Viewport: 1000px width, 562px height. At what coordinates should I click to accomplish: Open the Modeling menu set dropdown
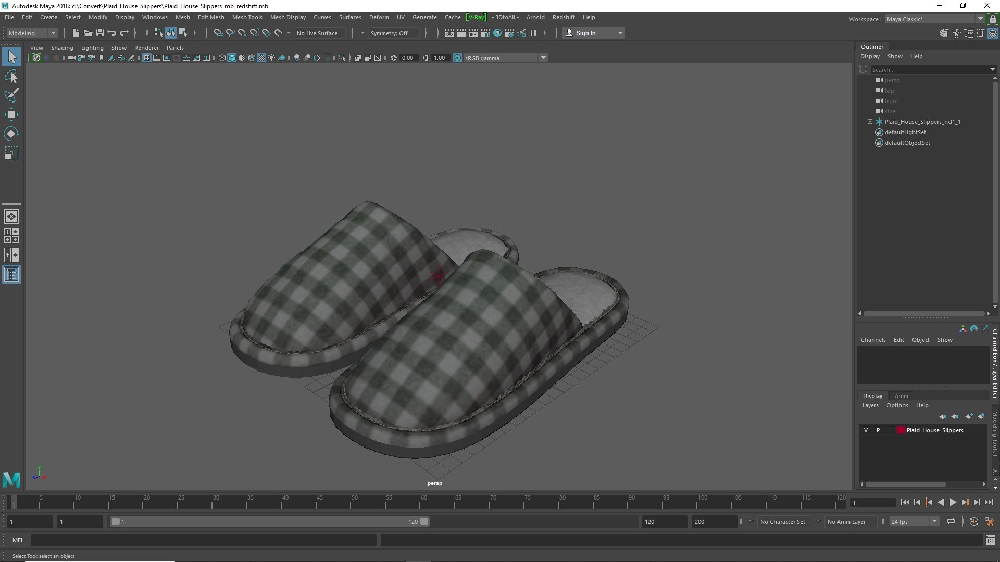(x=32, y=33)
